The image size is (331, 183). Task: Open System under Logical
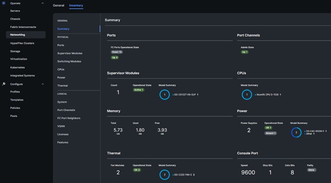click(62, 102)
